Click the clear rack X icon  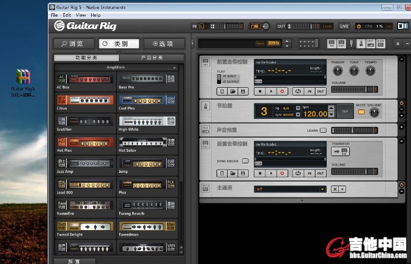[398, 44]
